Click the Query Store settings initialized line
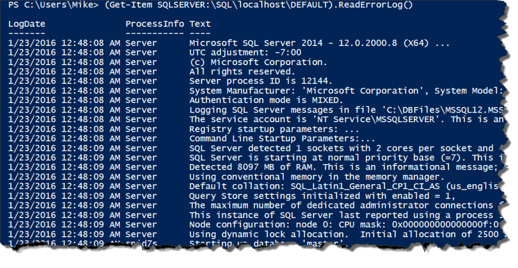Image resolution: width=518 pixels, height=268 pixels. coord(322,196)
